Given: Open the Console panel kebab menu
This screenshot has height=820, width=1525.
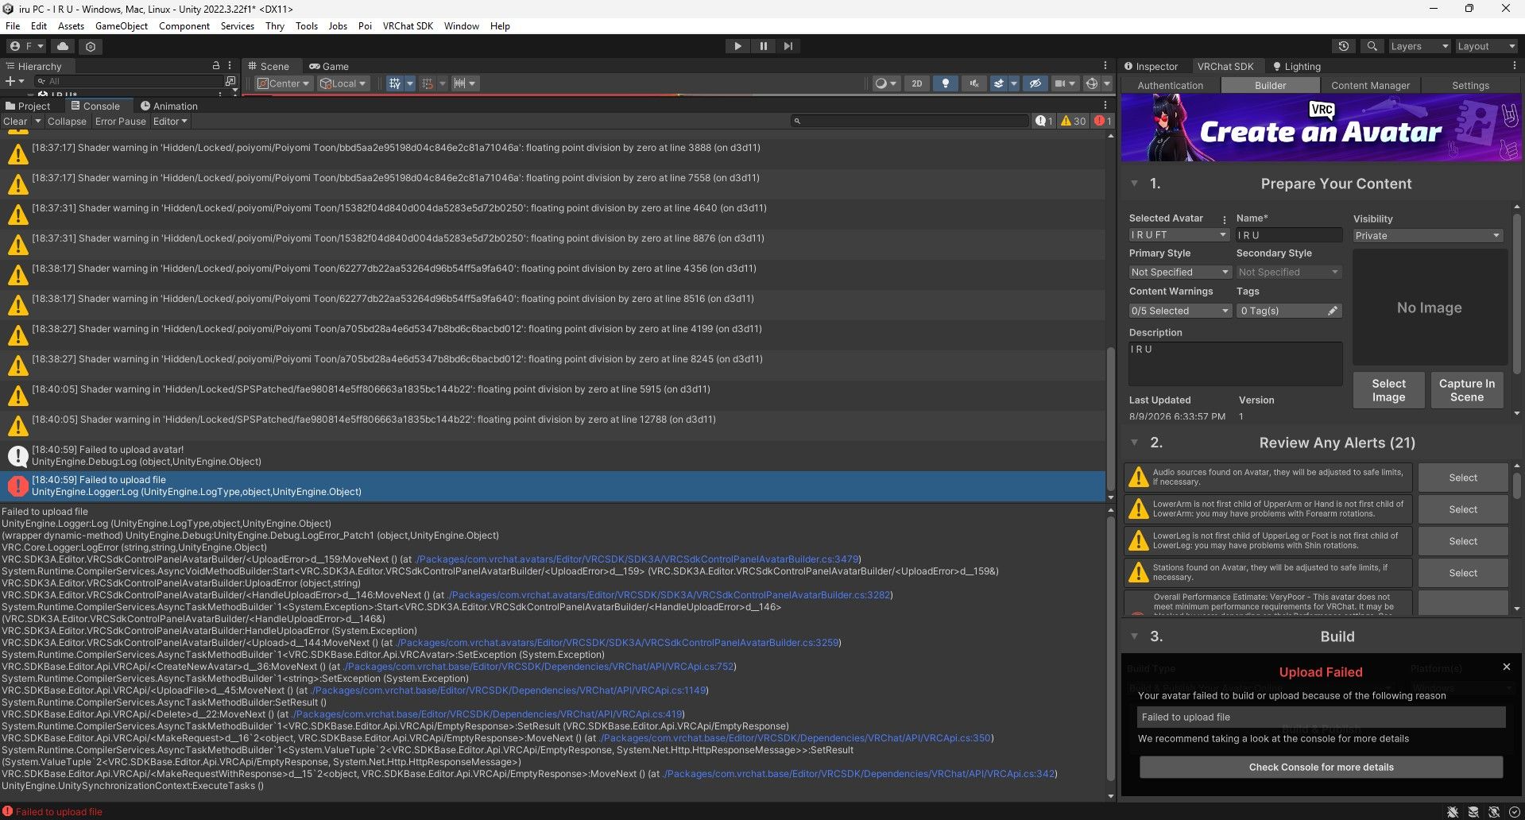Looking at the screenshot, I should pyautogui.click(x=1105, y=105).
